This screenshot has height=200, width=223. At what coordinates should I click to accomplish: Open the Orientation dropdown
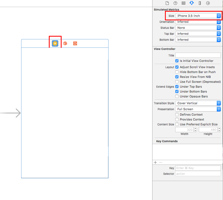coord(198,22)
